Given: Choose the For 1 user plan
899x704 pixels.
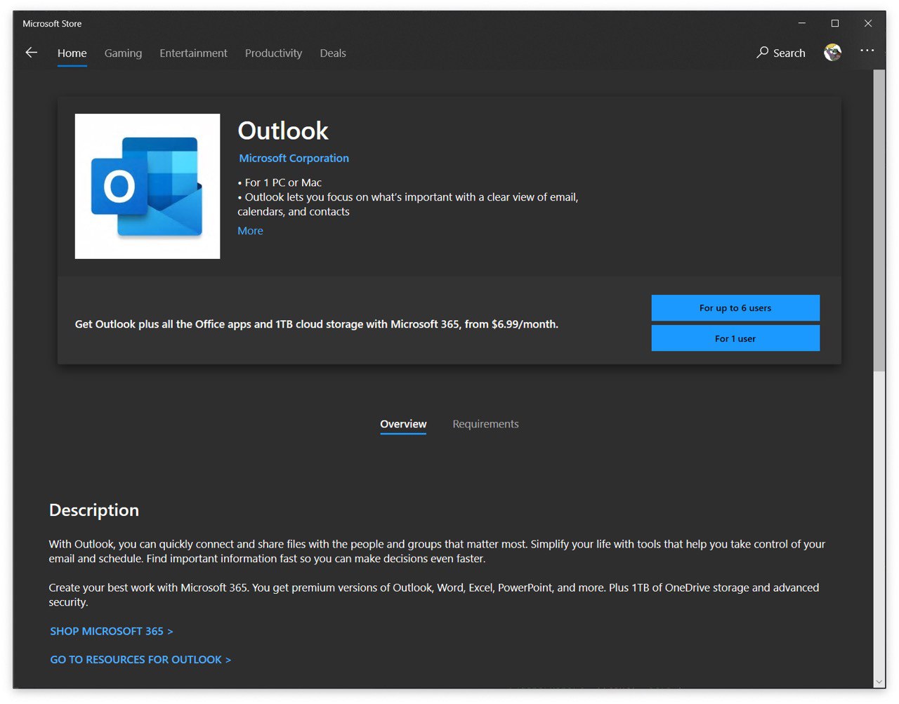Looking at the screenshot, I should coord(735,338).
